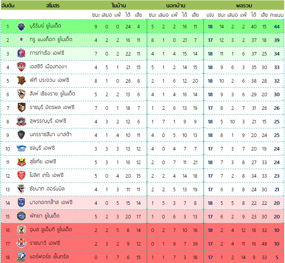
Task: Open the นครราชสีมา มาสด้า team link
Action: click(50, 135)
